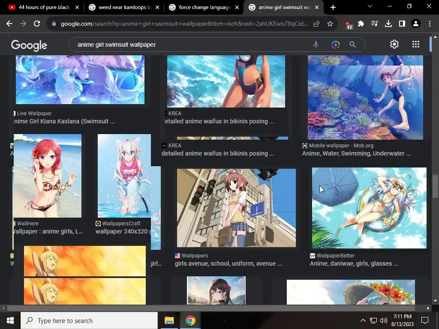Image resolution: width=439 pixels, height=329 pixels.
Task: Close the force change language tab
Action: pos(237,7)
